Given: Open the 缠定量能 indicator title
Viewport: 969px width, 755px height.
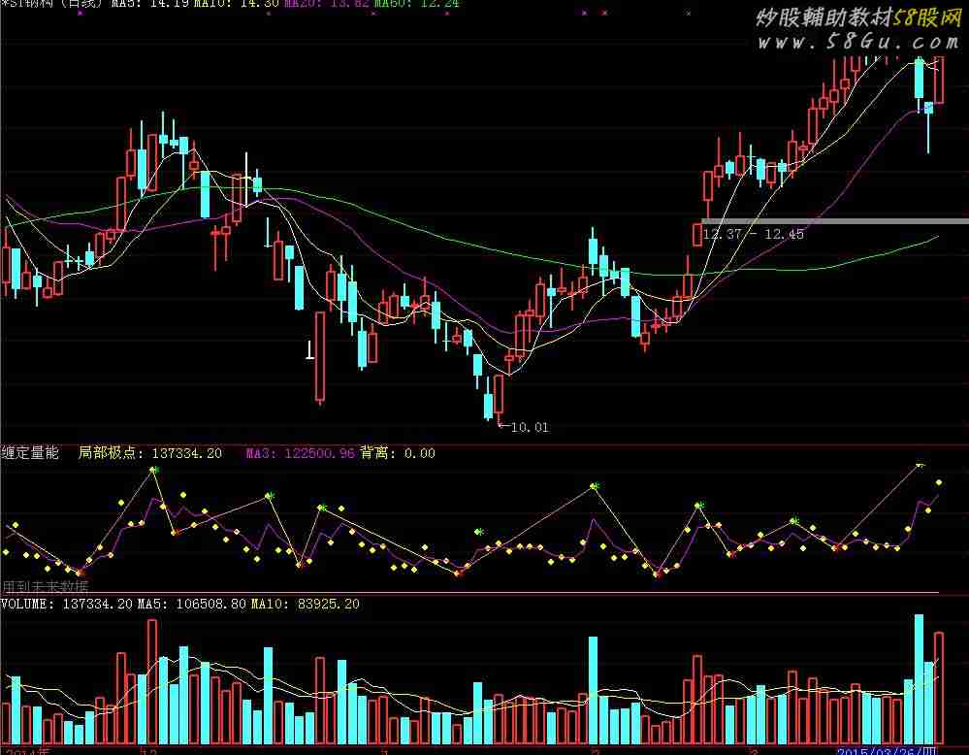Looking at the screenshot, I should coord(30,453).
